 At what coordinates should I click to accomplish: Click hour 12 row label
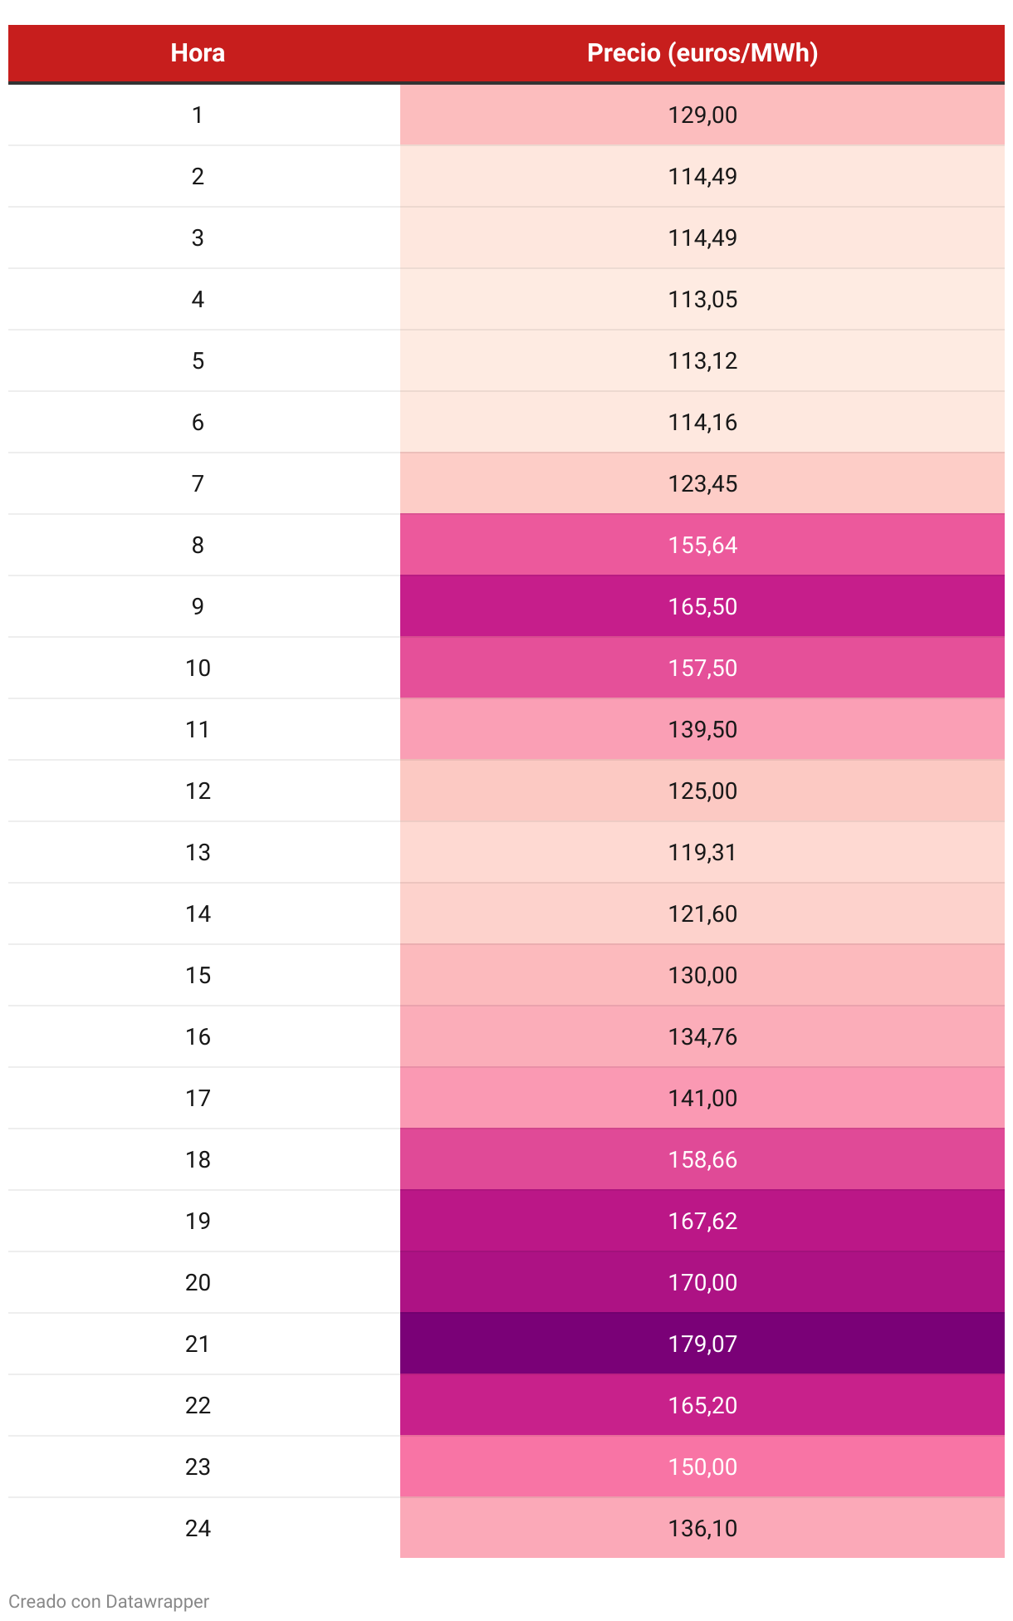click(198, 791)
